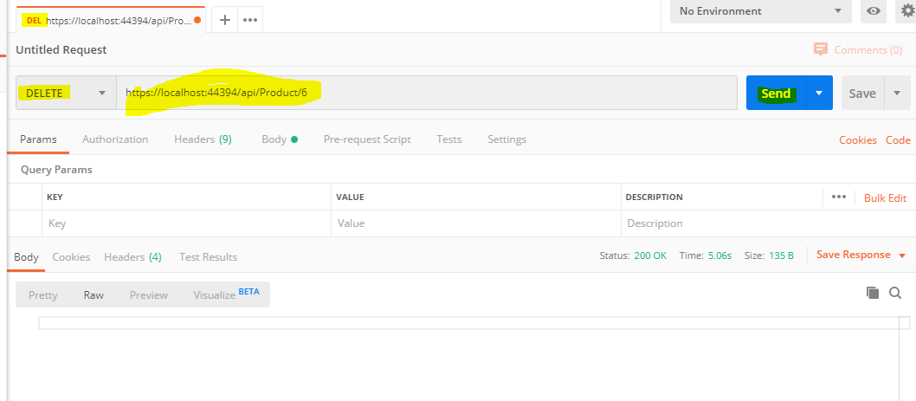Switch response view to Pretty

[x=43, y=295]
